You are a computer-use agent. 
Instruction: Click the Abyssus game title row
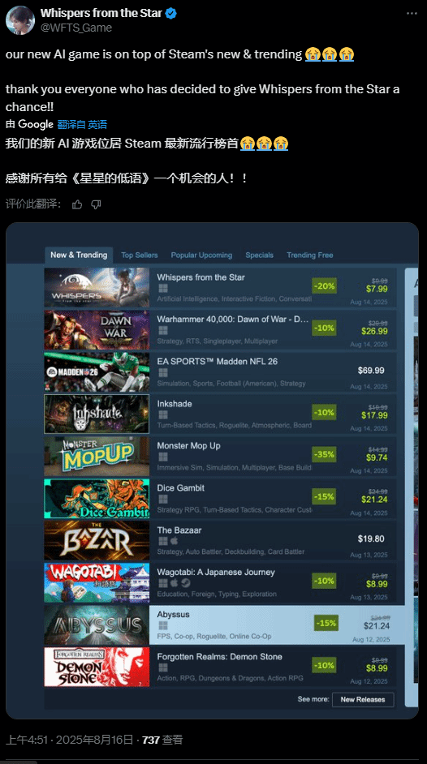click(x=224, y=625)
